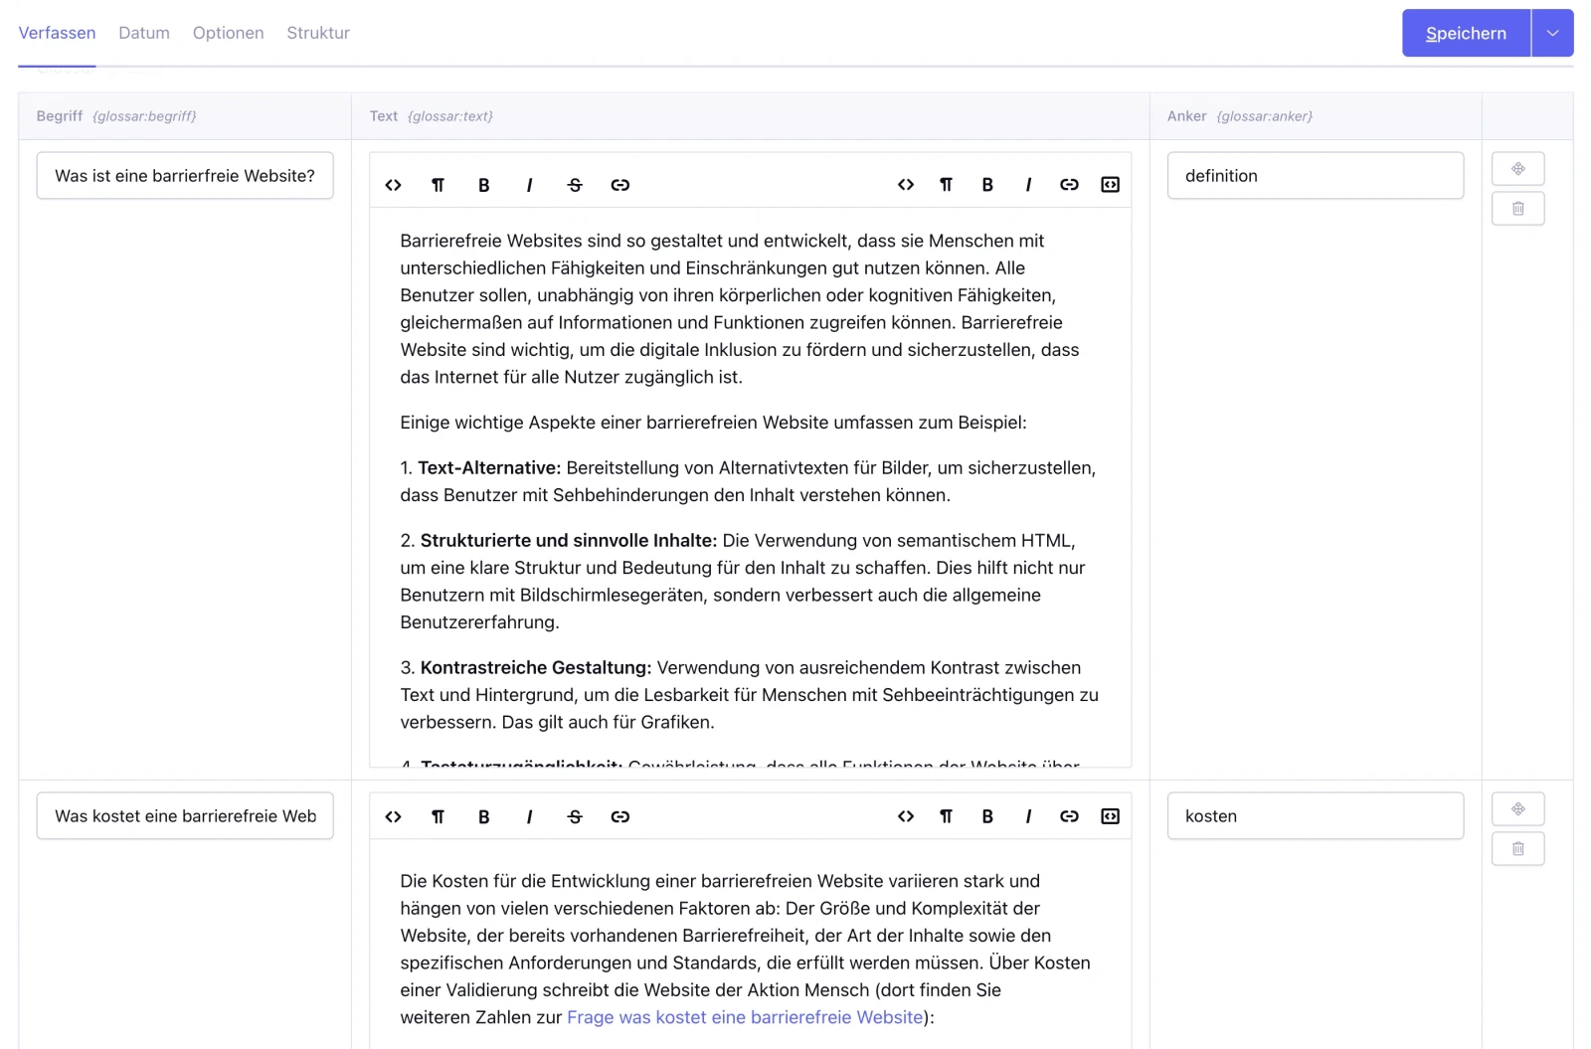Click the paragraph starting 'Einige wichtige Aspekte'
The image size is (1591, 1049).
click(x=713, y=423)
